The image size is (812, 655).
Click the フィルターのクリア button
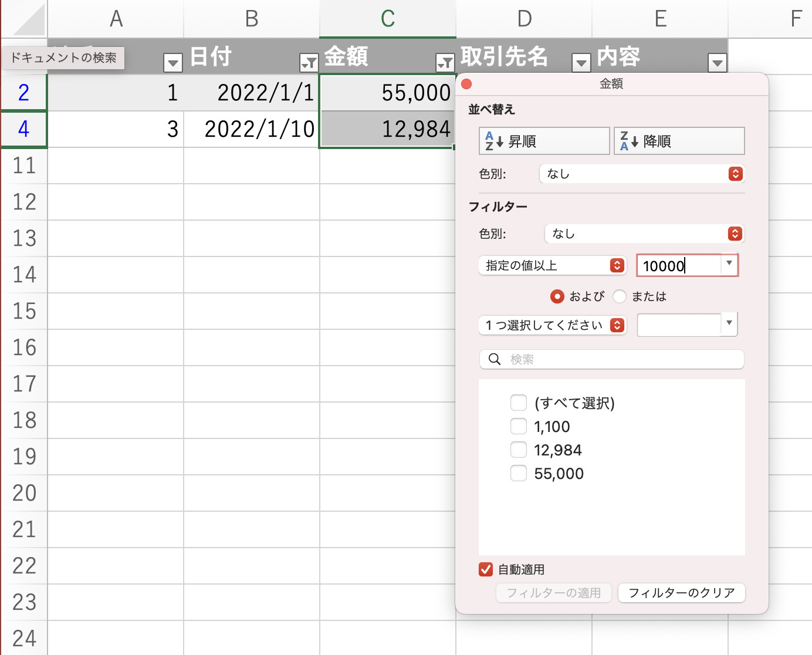pos(681,593)
